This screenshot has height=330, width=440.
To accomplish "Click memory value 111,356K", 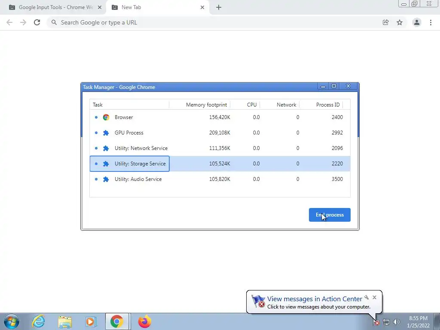I will pyautogui.click(x=220, y=148).
